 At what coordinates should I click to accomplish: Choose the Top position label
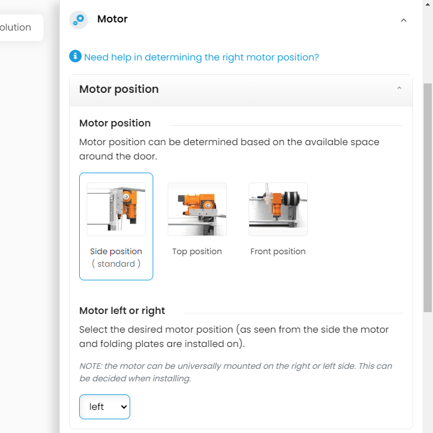(x=197, y=252)
